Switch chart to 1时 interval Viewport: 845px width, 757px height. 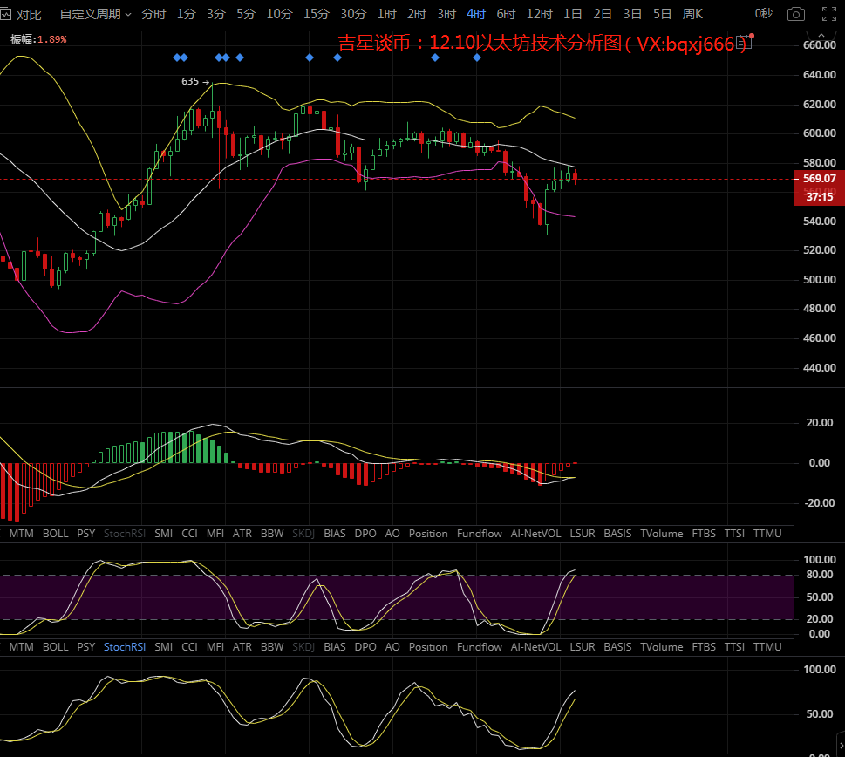[x=386, y=14]
